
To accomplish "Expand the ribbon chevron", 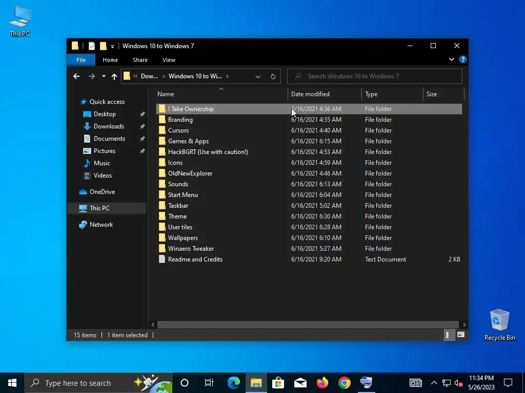I will click(x=451, y=59).
